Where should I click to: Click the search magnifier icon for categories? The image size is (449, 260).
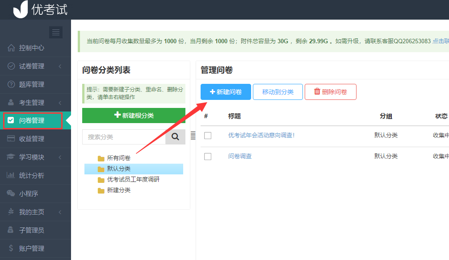(175, 137)
